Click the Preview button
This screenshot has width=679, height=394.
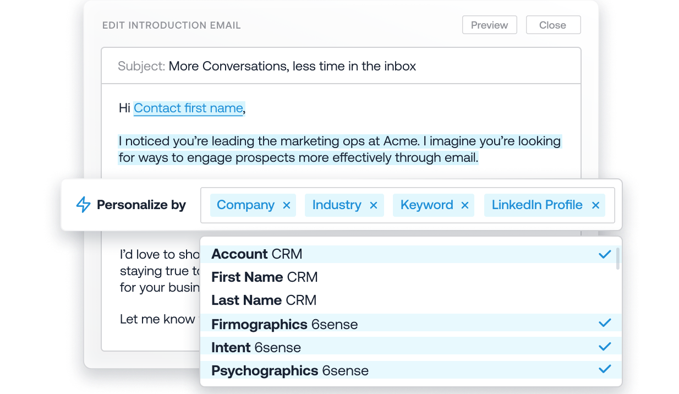(x=489, y=25)
